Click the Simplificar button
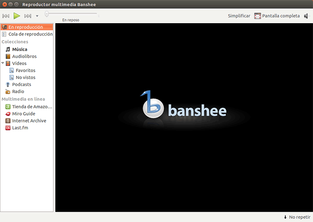The height and width of the screenshot is (222, 313). 239,16
